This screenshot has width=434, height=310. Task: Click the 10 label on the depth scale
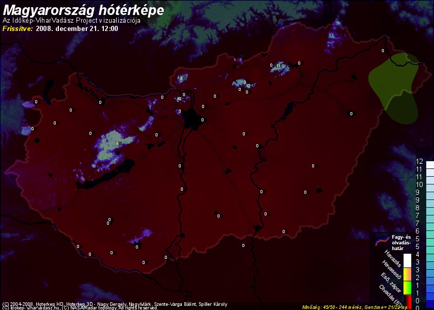[420, 184]
